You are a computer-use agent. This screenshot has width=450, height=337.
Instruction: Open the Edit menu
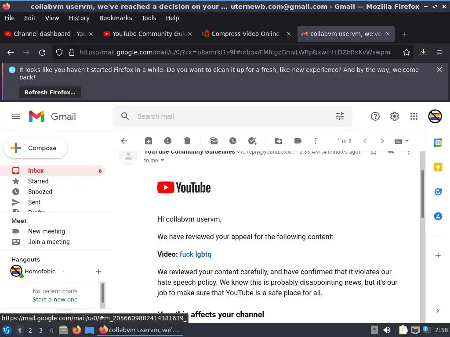30,18
